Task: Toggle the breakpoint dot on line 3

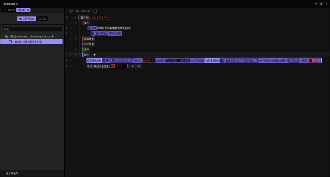Action: coord(67,28)
